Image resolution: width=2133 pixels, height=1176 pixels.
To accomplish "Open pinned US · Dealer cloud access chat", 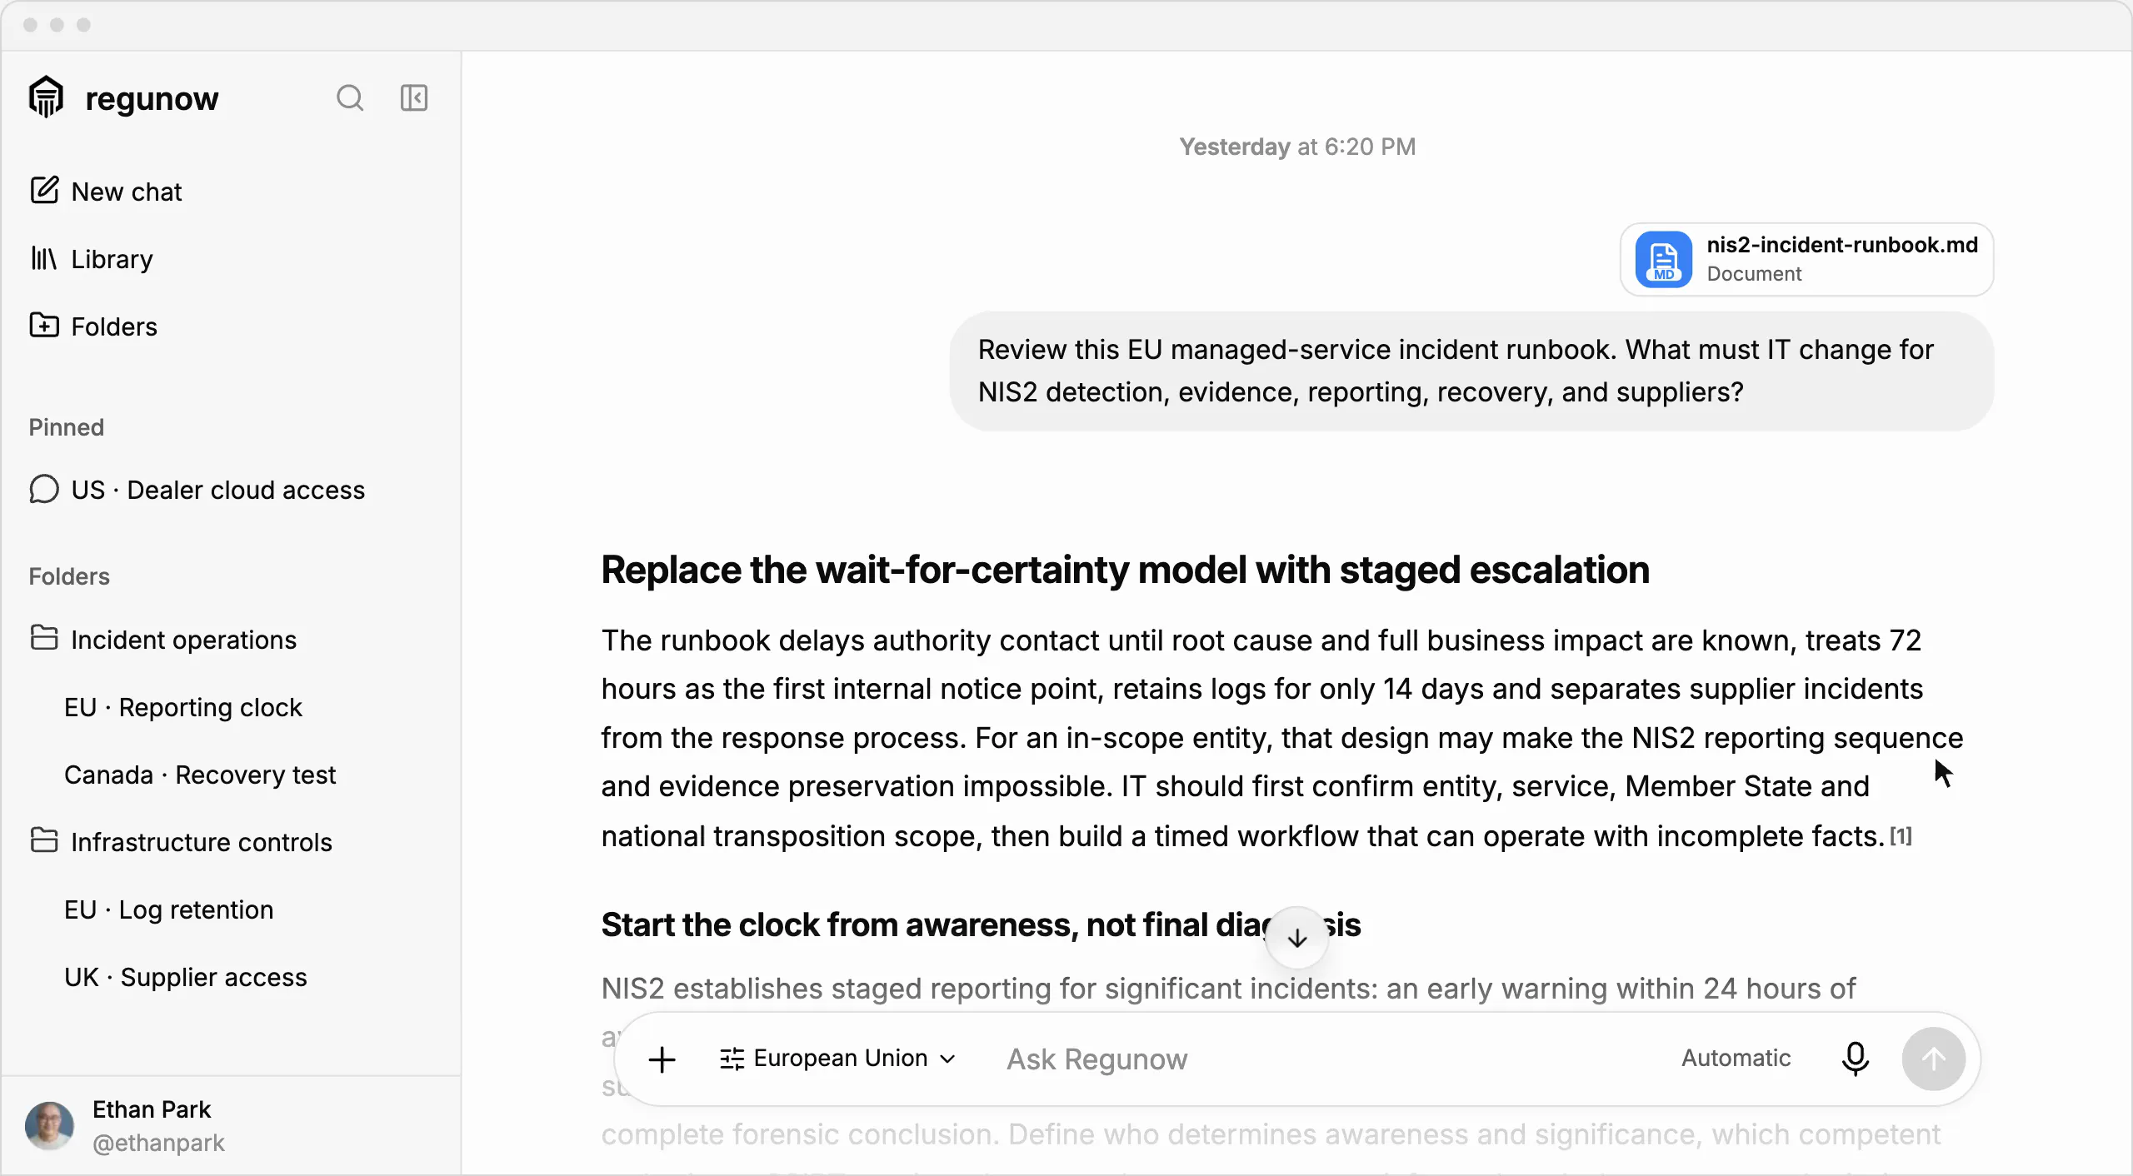I will [x=197, y=490].
